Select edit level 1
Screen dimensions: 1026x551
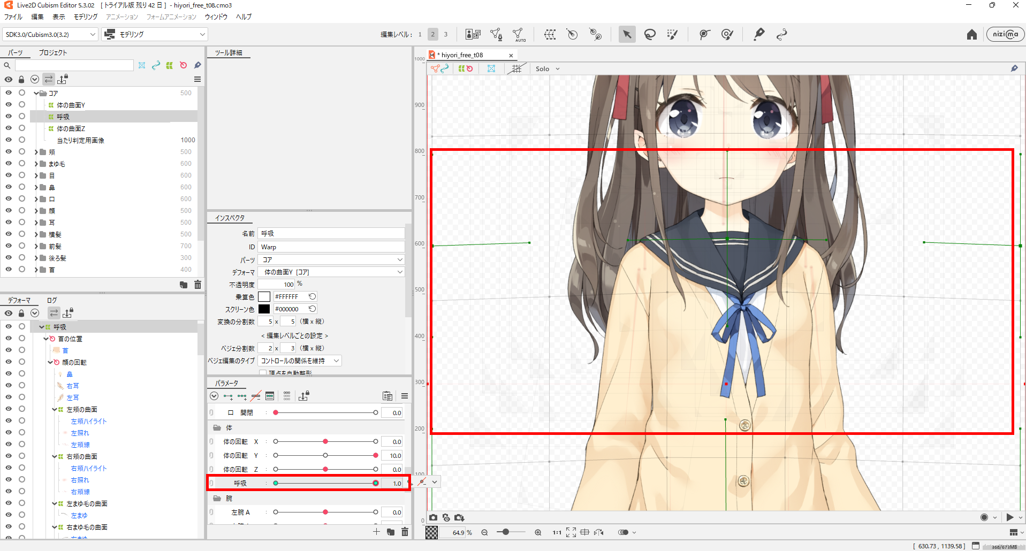click(420, 35)
